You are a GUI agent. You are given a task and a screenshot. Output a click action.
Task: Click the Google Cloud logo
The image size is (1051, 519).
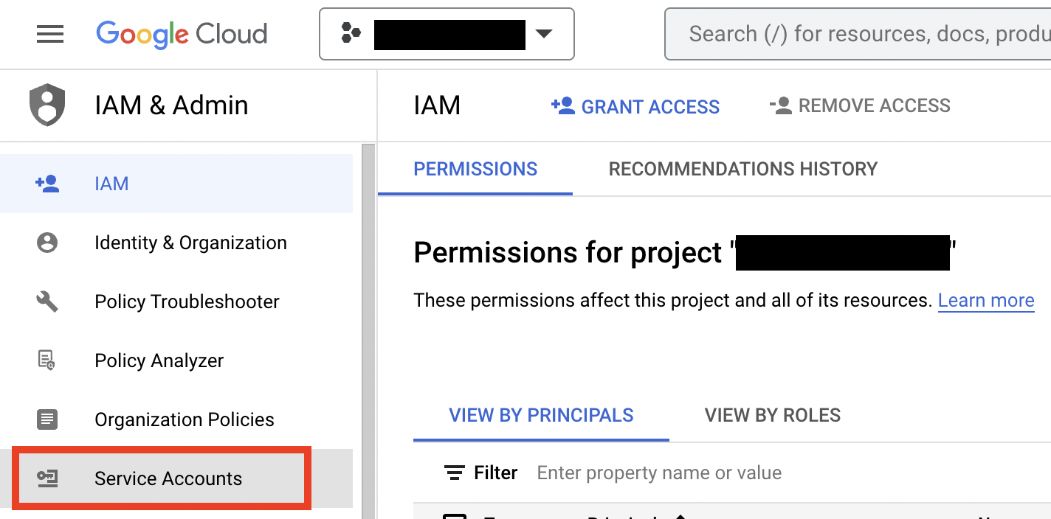coord(182,35)
